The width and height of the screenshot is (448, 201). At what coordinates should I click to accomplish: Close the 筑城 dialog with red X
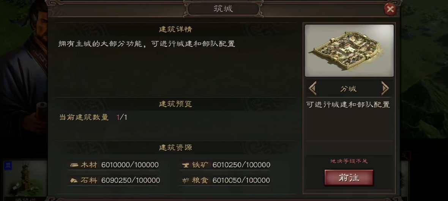point(390,9)
